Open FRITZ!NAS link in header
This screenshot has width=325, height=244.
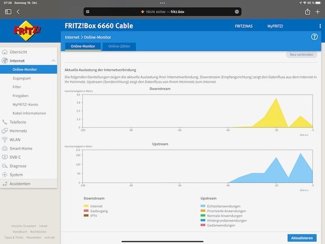click(244, 26)
